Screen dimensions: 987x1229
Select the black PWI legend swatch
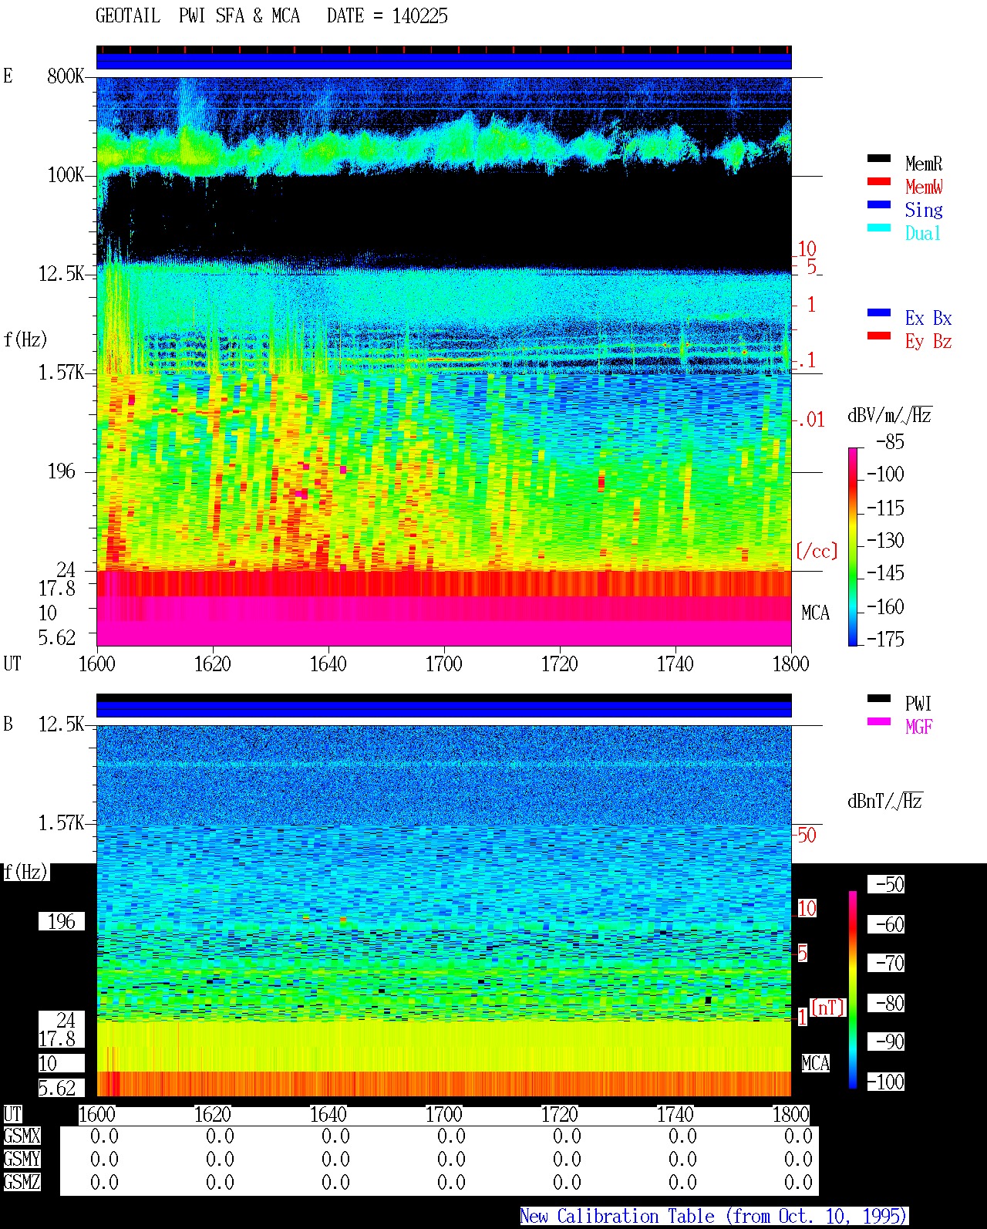(879, 699)
